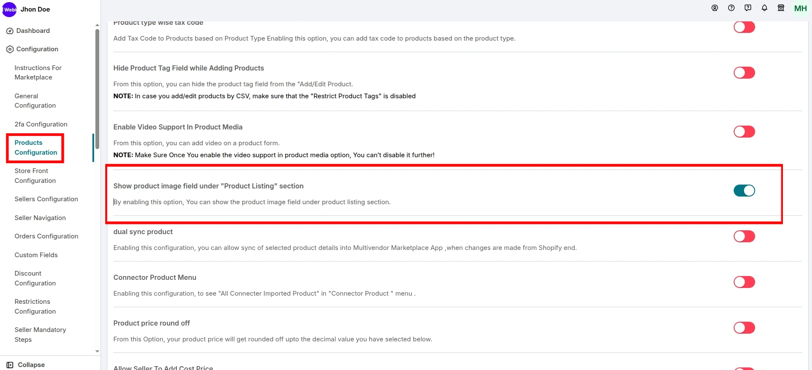
Task: Click the Configuration gear icon in sidebar
Action: click(x=10, y=50)
